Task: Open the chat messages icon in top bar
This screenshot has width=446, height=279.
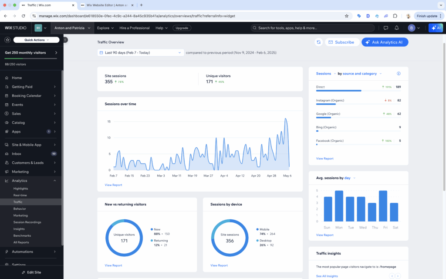Action: 385,28
